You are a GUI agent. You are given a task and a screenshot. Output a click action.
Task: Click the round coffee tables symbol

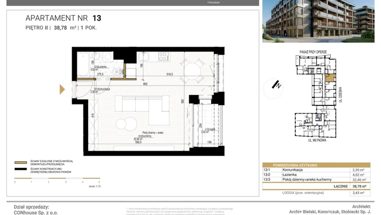click(126, 124)
